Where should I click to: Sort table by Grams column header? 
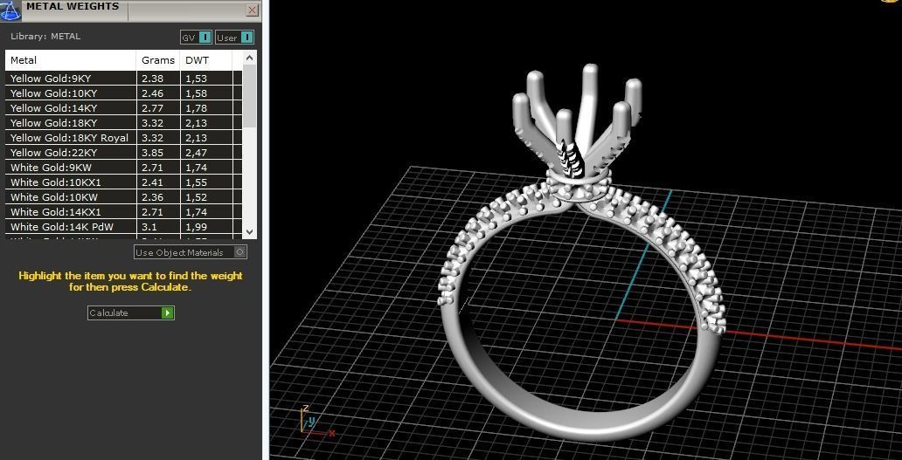[158, 60]
